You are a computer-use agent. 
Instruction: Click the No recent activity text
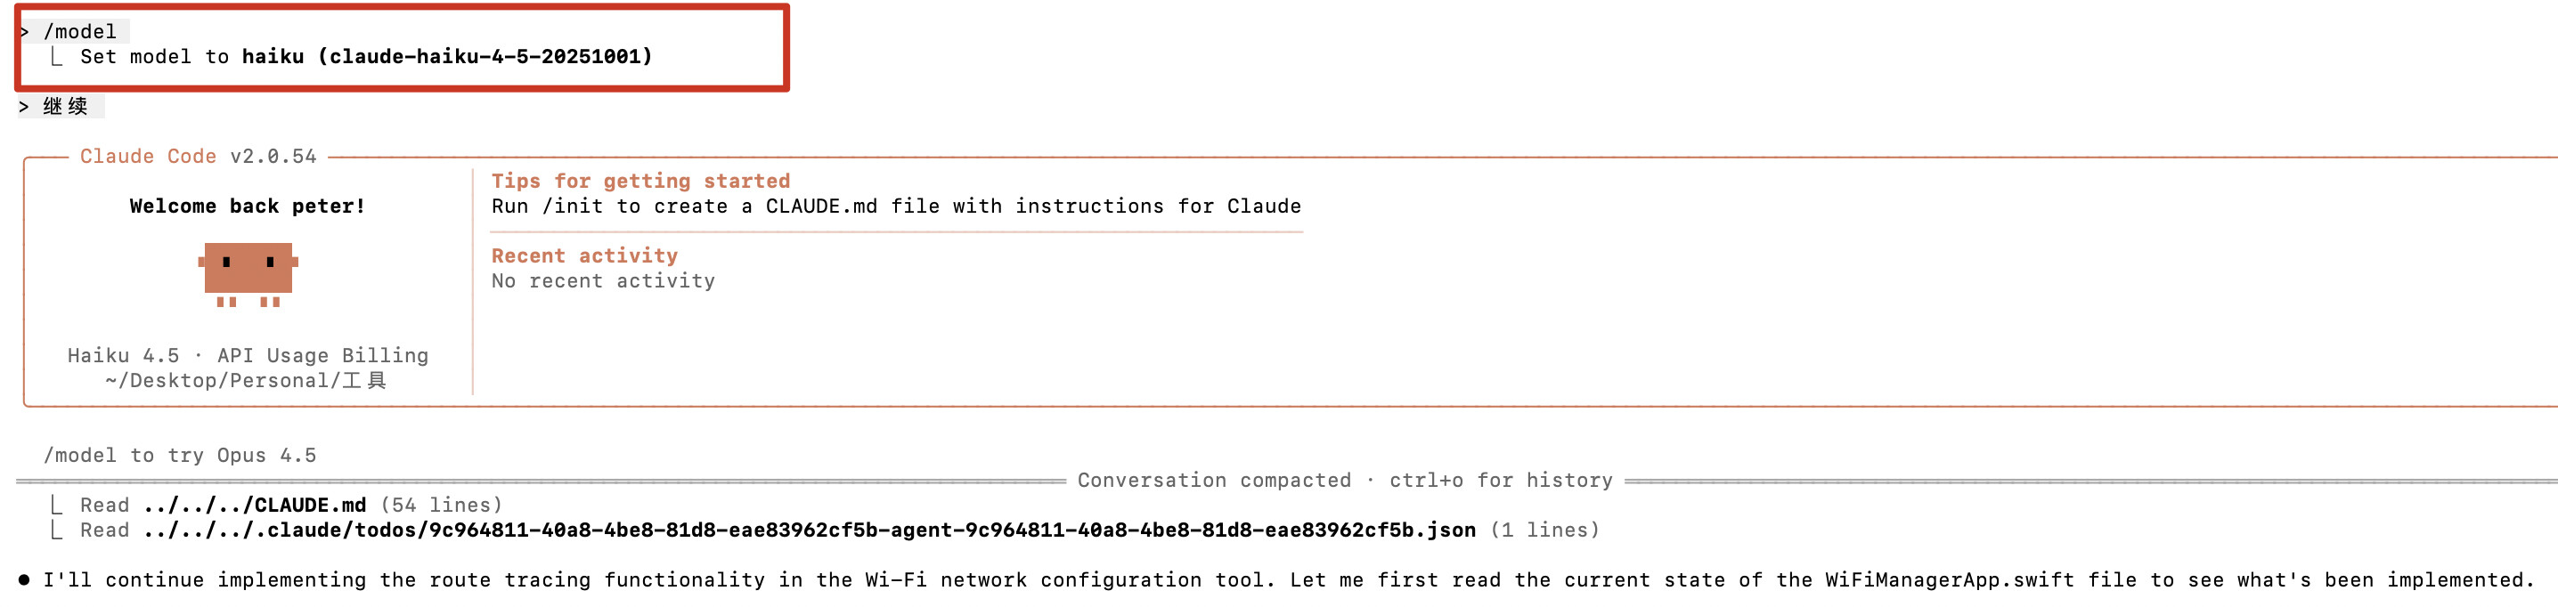tap(603, 280)
